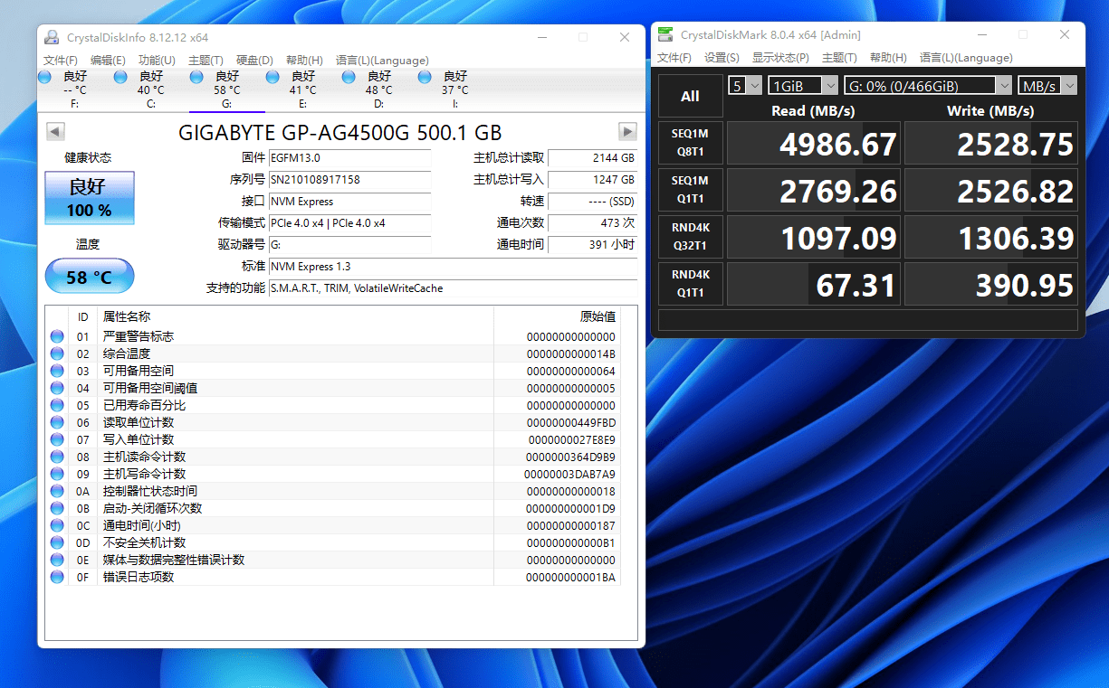Open 文件(F) menu in CrystalDiskMark

coord(674,58)
